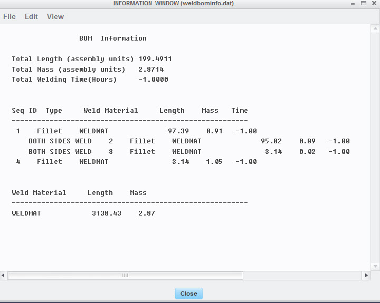380x303 pixels.
Task: Select summary length 3138.43
Action: tap(107, 213)
